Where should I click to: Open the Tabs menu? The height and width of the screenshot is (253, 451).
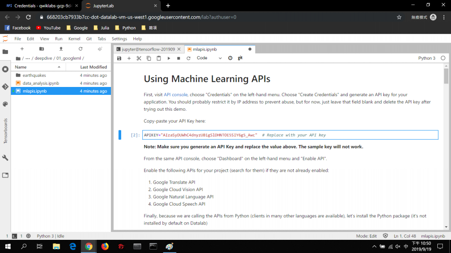point(102,39)
